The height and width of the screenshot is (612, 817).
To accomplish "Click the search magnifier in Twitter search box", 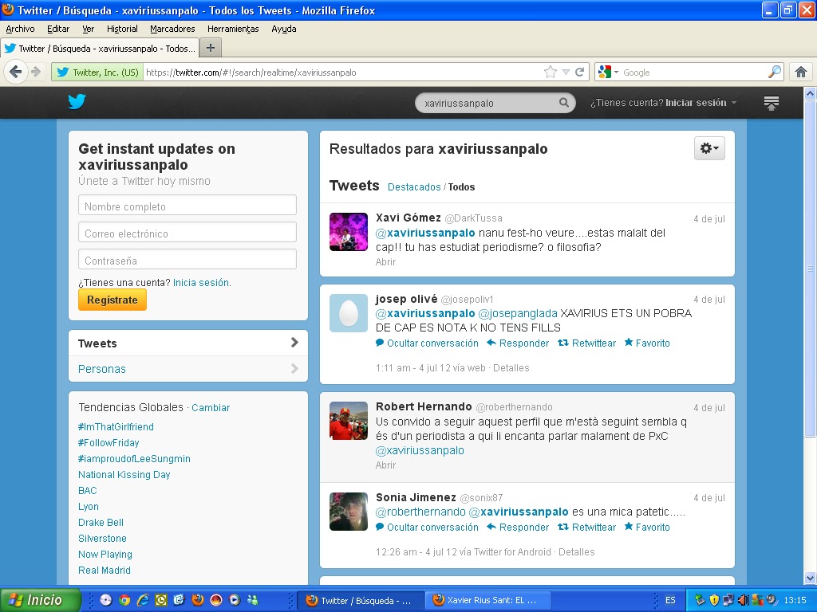I will (564, 103).
